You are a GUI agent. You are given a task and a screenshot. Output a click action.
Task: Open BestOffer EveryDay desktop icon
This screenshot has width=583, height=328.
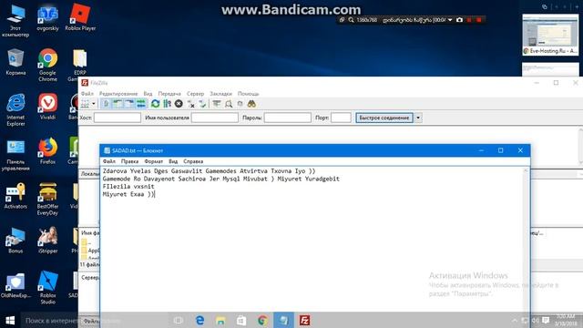tap(47, 199)
